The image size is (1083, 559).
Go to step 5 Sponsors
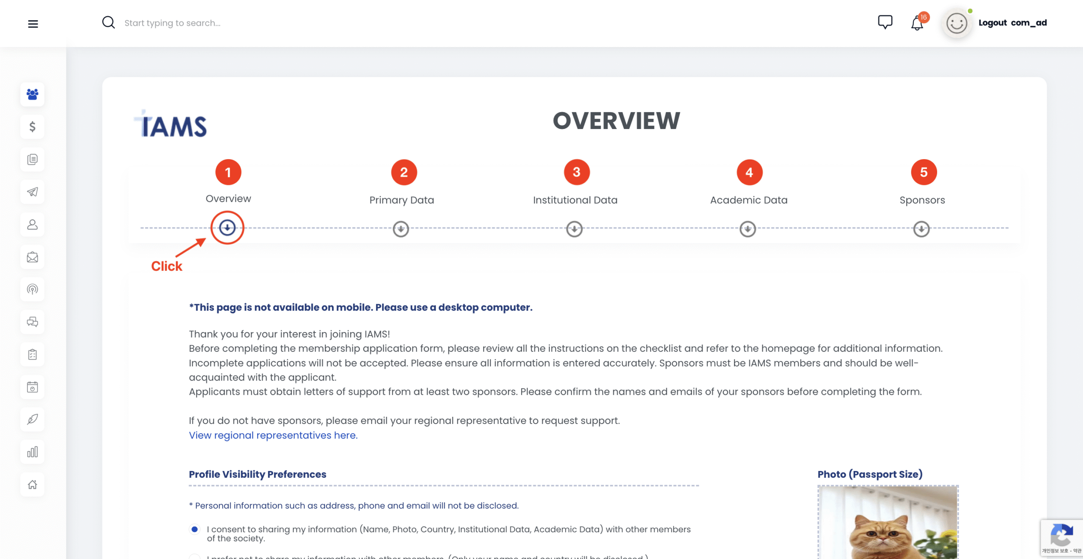coord(924,172)
